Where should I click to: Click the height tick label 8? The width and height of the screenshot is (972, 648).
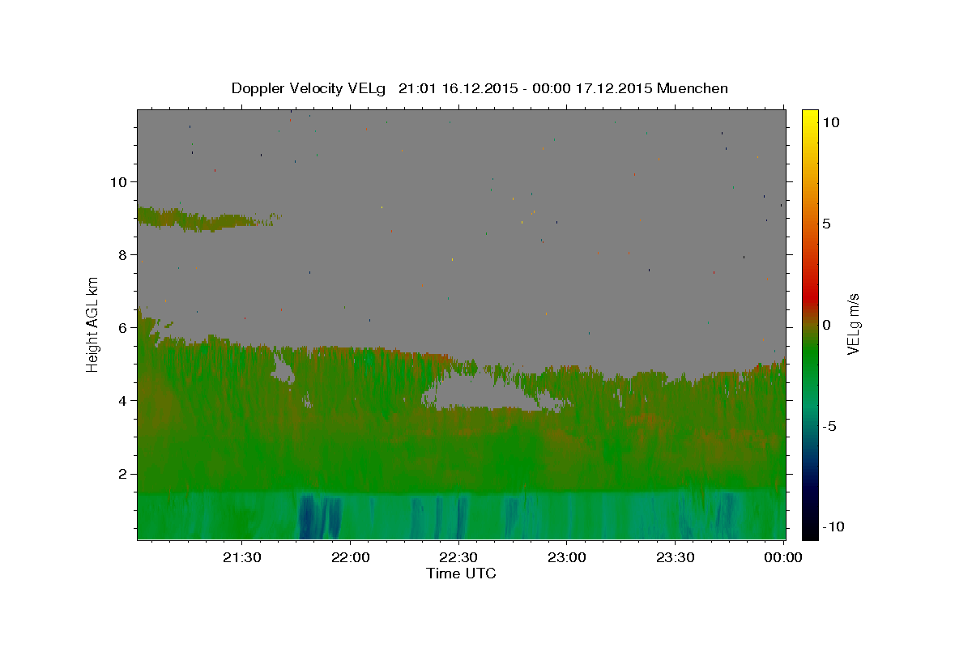coord(123,254)
